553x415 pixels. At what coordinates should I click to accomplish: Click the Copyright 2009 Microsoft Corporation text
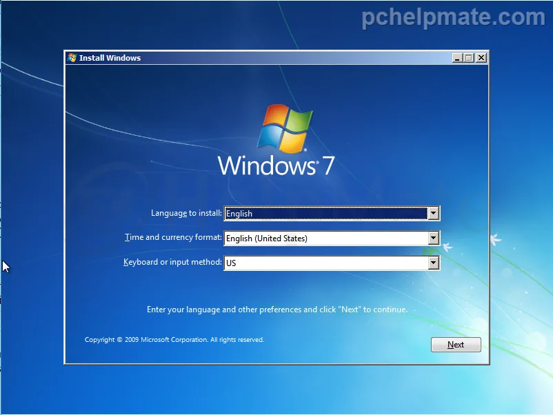point(174,340)
